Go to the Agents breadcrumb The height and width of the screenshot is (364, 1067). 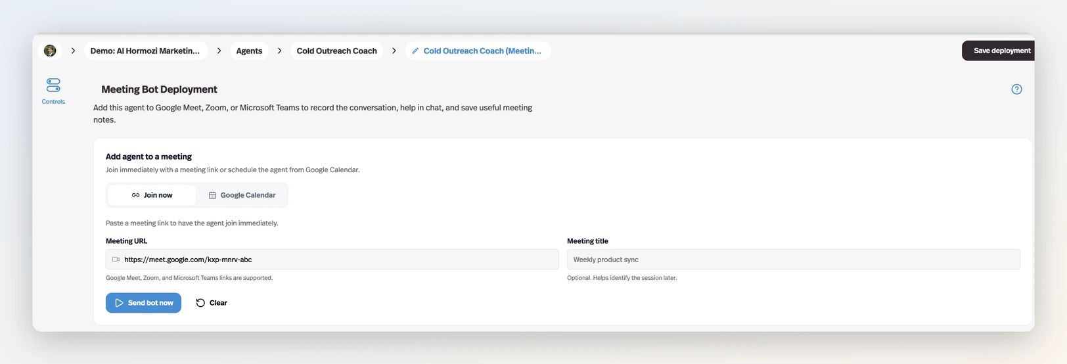pos(249,51)
